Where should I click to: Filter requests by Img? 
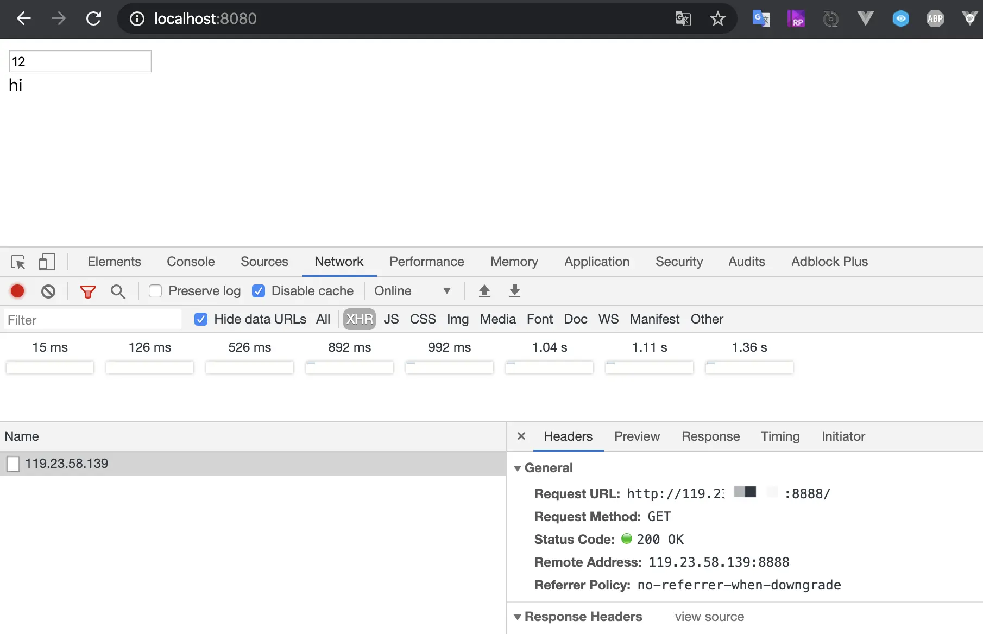[x=458, y=319]
